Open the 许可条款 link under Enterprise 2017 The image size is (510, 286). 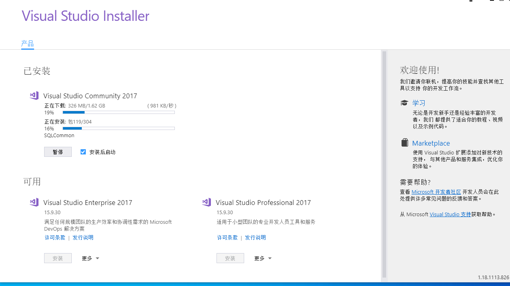tap(55, 237)
